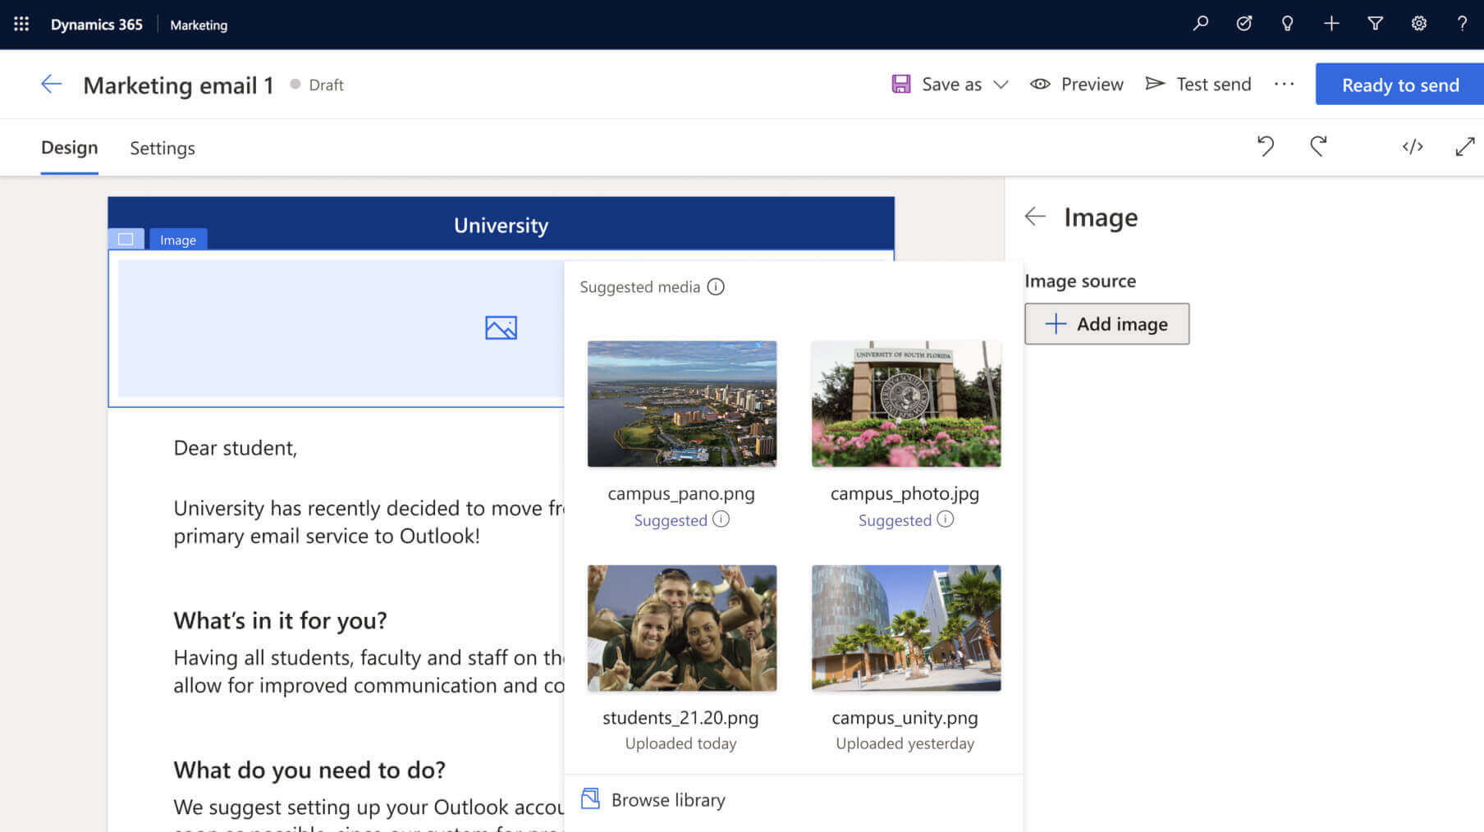Open the lightbulb assistant icon
Screen dimensions: 1484x832
pos(1287,24)
